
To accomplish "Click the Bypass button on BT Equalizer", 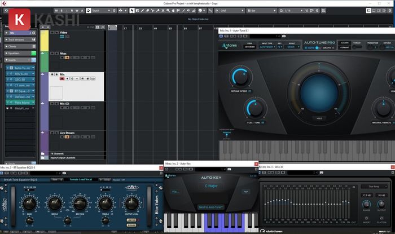I will coord(131,225).
